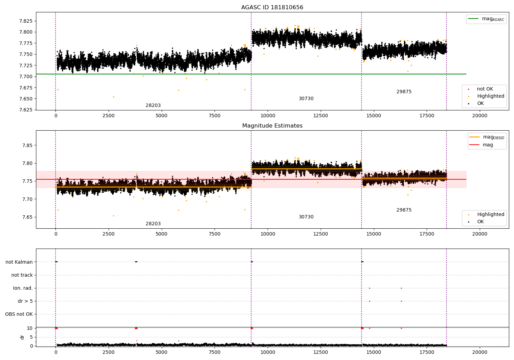This screenshot has height=360, width=514.
Task: Click the 7.825 y-axis tick label
Action: click(26, 21)
